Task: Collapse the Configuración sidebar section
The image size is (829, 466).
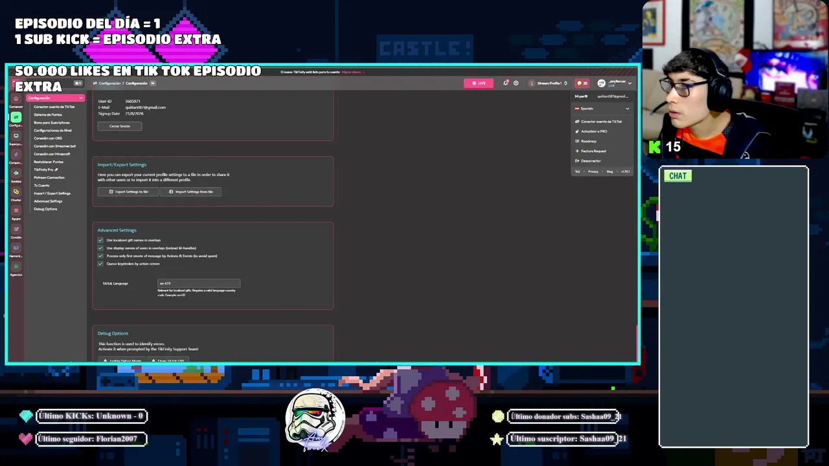Action: [55, 98]
